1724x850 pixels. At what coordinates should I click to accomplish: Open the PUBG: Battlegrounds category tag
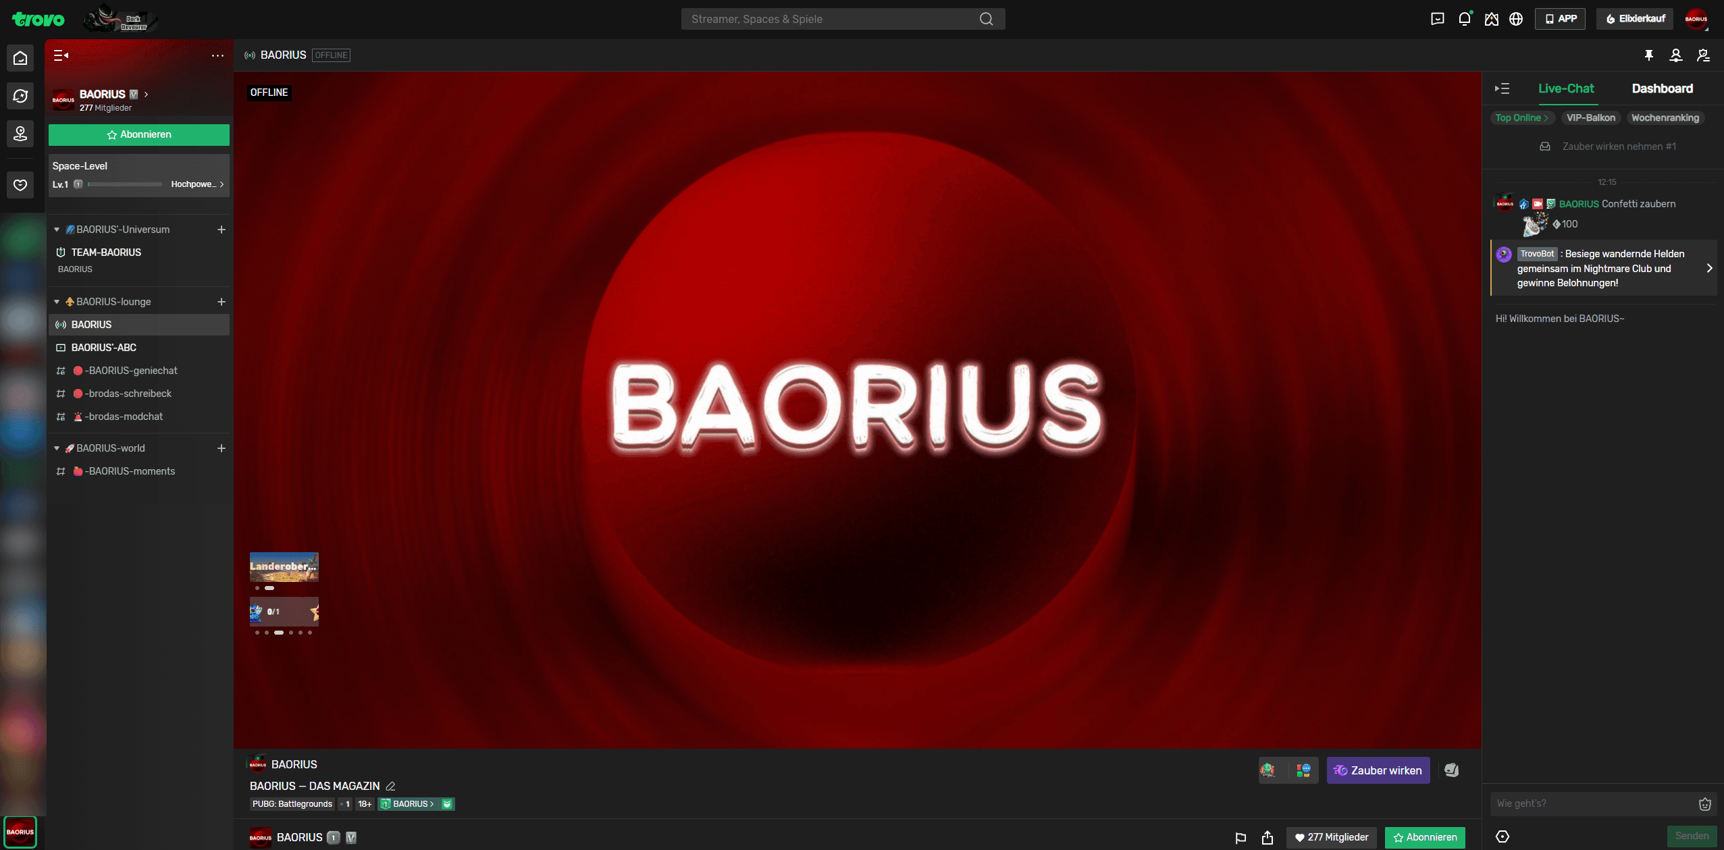pos(292,804)
